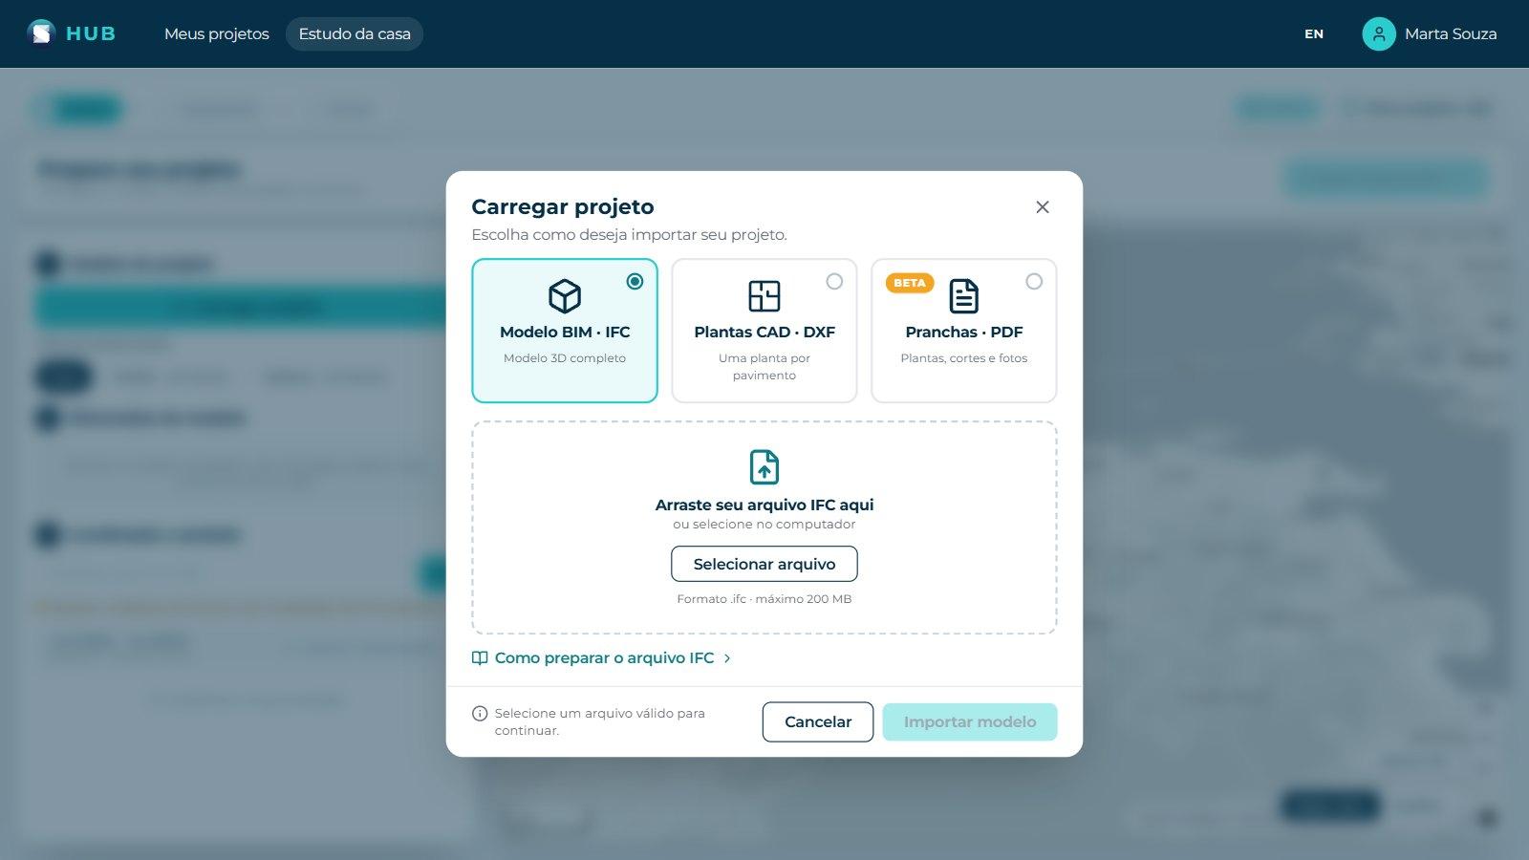Click Selecionar arquivo button
This screenshot has height=860, width=1529.
click(x=764, y=564)
